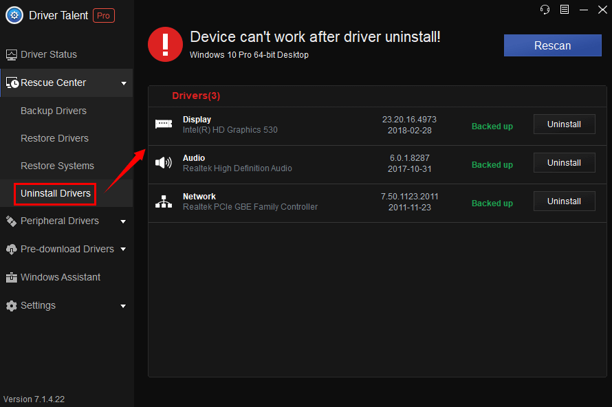Uninstall the Display driver
612x407 pixels.
click(x=564, y=124)
